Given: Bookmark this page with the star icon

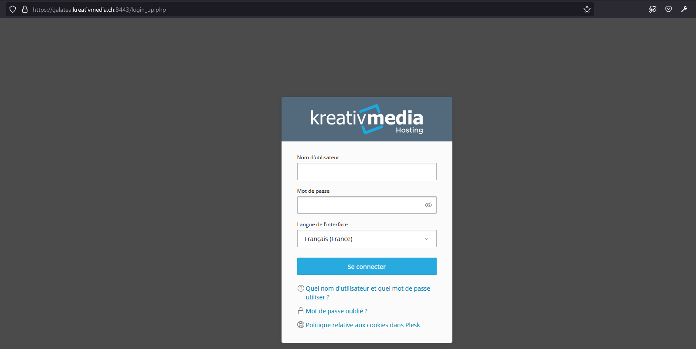Looking at the screenshot, I should coord(587,9).
